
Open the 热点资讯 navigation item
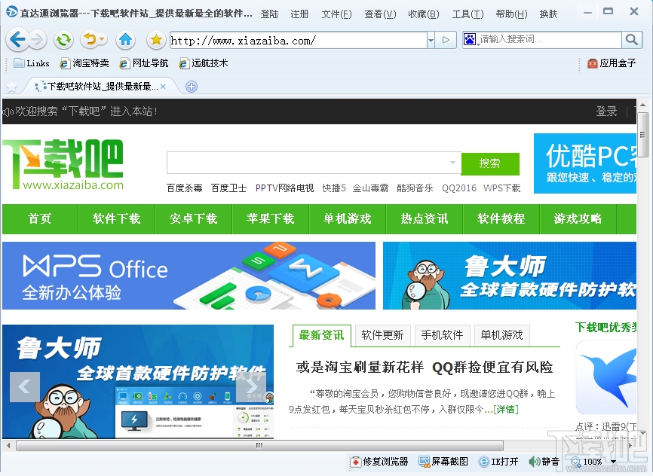pyautogui.click(x=425, y=219)
